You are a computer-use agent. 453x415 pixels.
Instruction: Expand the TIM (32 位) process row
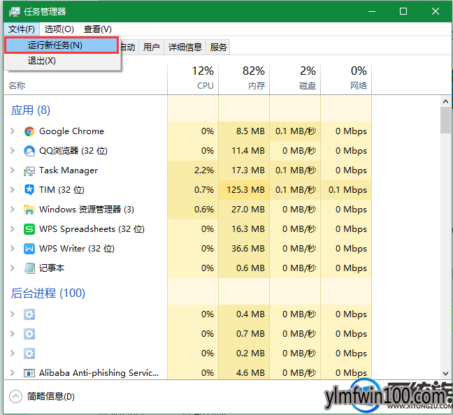(x=12, y=190)
